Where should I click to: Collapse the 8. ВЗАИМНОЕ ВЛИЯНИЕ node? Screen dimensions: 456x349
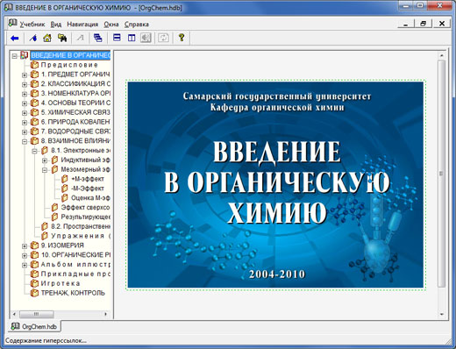(x=25, y=141)
